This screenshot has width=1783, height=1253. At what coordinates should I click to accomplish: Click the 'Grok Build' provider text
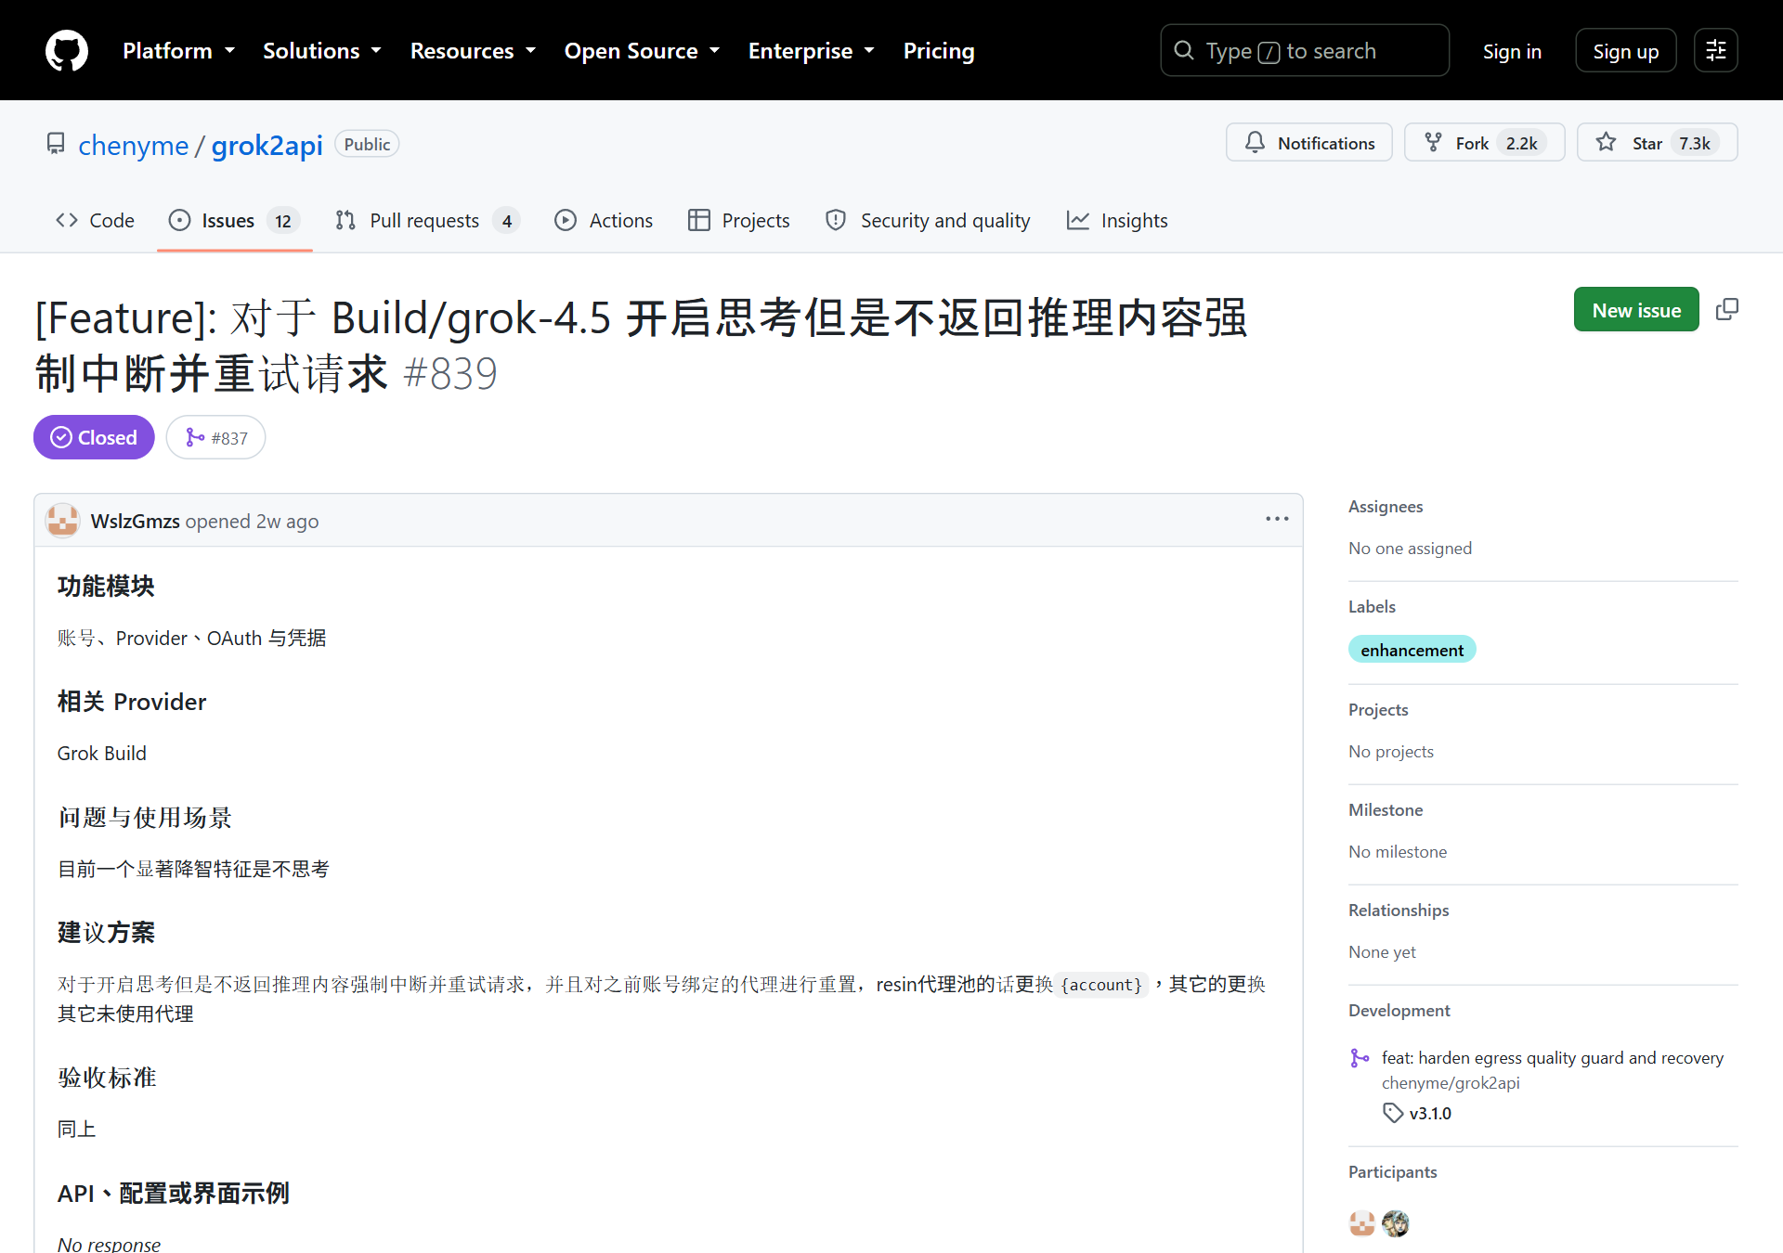pyautogui.click(x=102, y=753)
